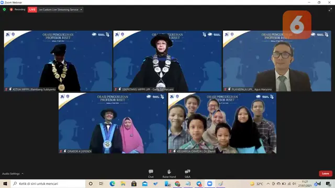Open Task View on the taskbar

pos(101,183)
